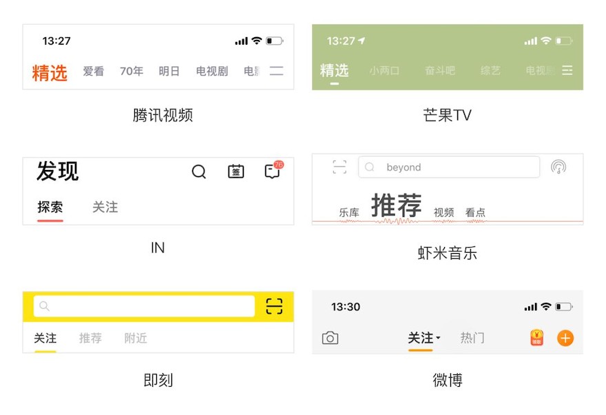This screenshot has height=415, width=606.
Task: Click the 13:27 clock in 腾讯视频 bar
Action: (56, 41)
